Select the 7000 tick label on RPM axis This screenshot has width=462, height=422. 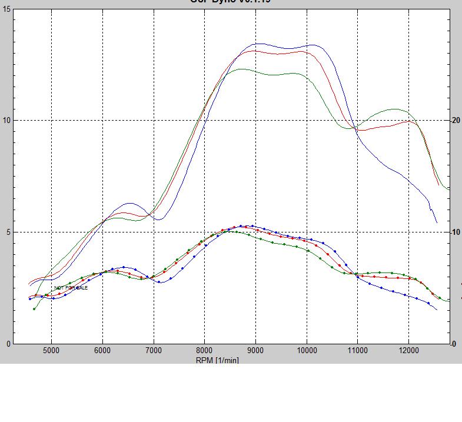153,351
